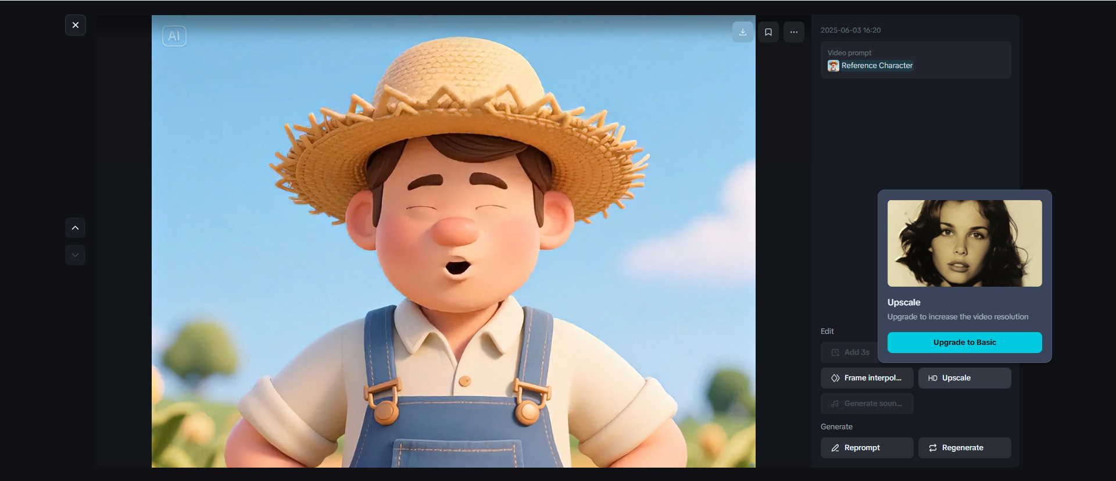This screenshot has height=481, width=1116.
Task: Click the "Upscale" heading in the popup
Action: click(x=904, y=302)
